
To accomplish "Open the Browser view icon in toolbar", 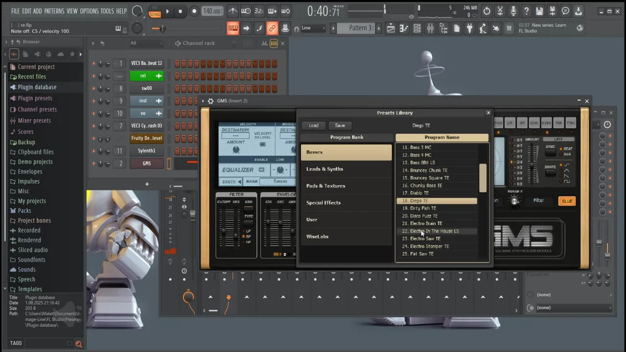I will 443,28.
